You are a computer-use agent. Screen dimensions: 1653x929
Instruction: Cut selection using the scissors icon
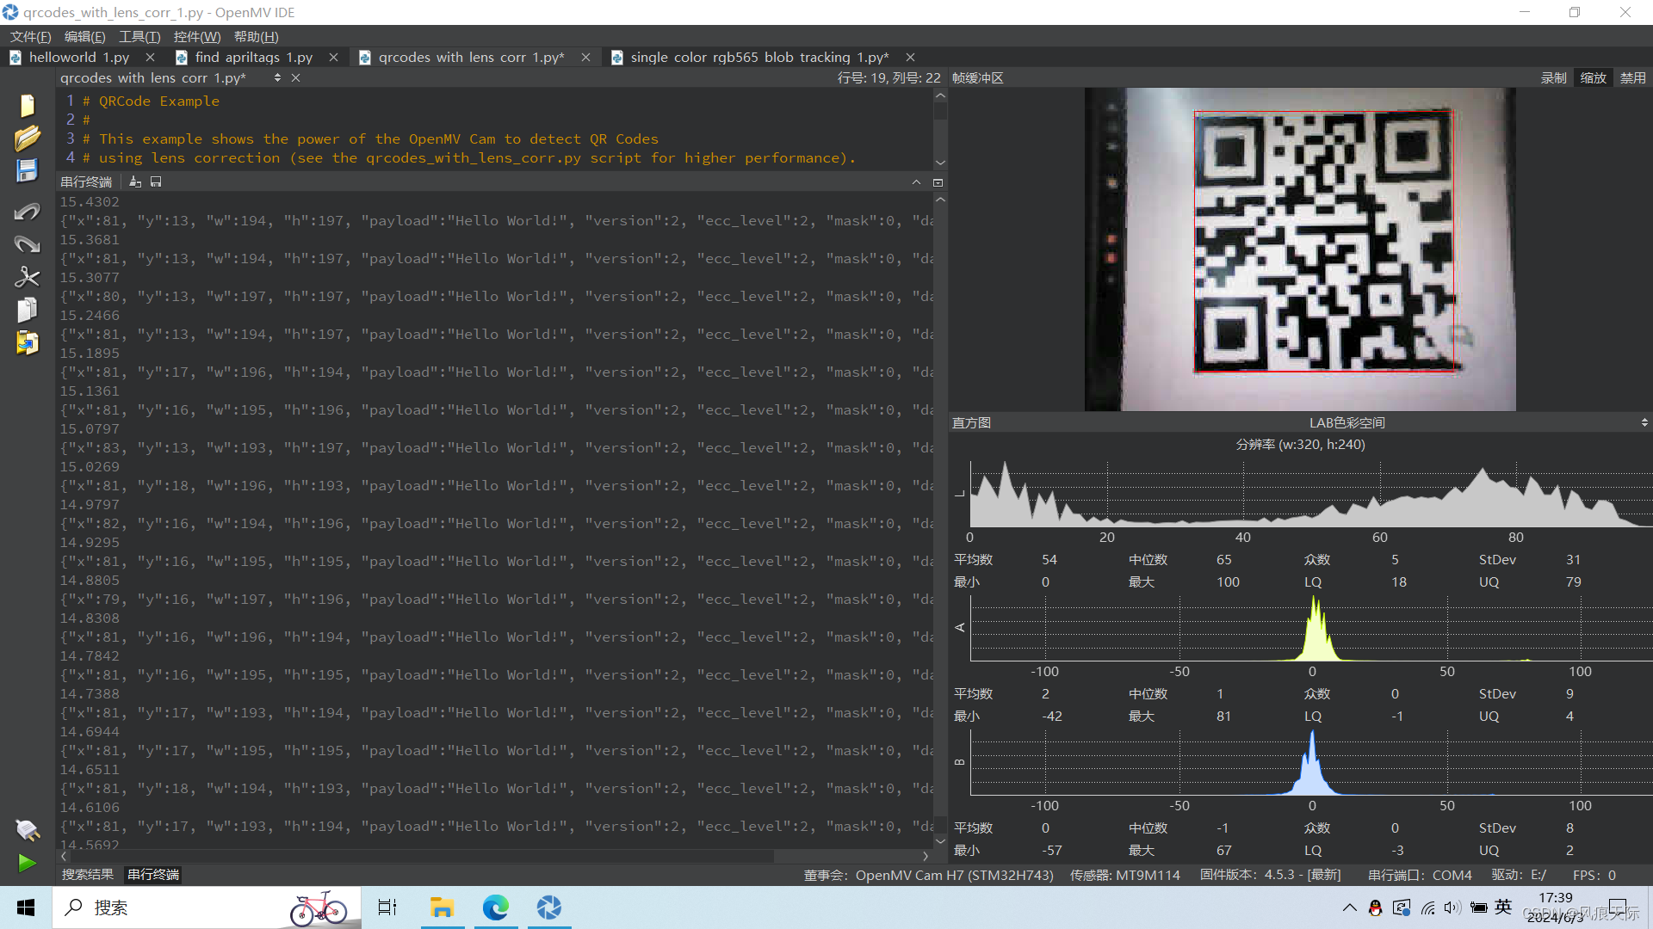(27, 277)
